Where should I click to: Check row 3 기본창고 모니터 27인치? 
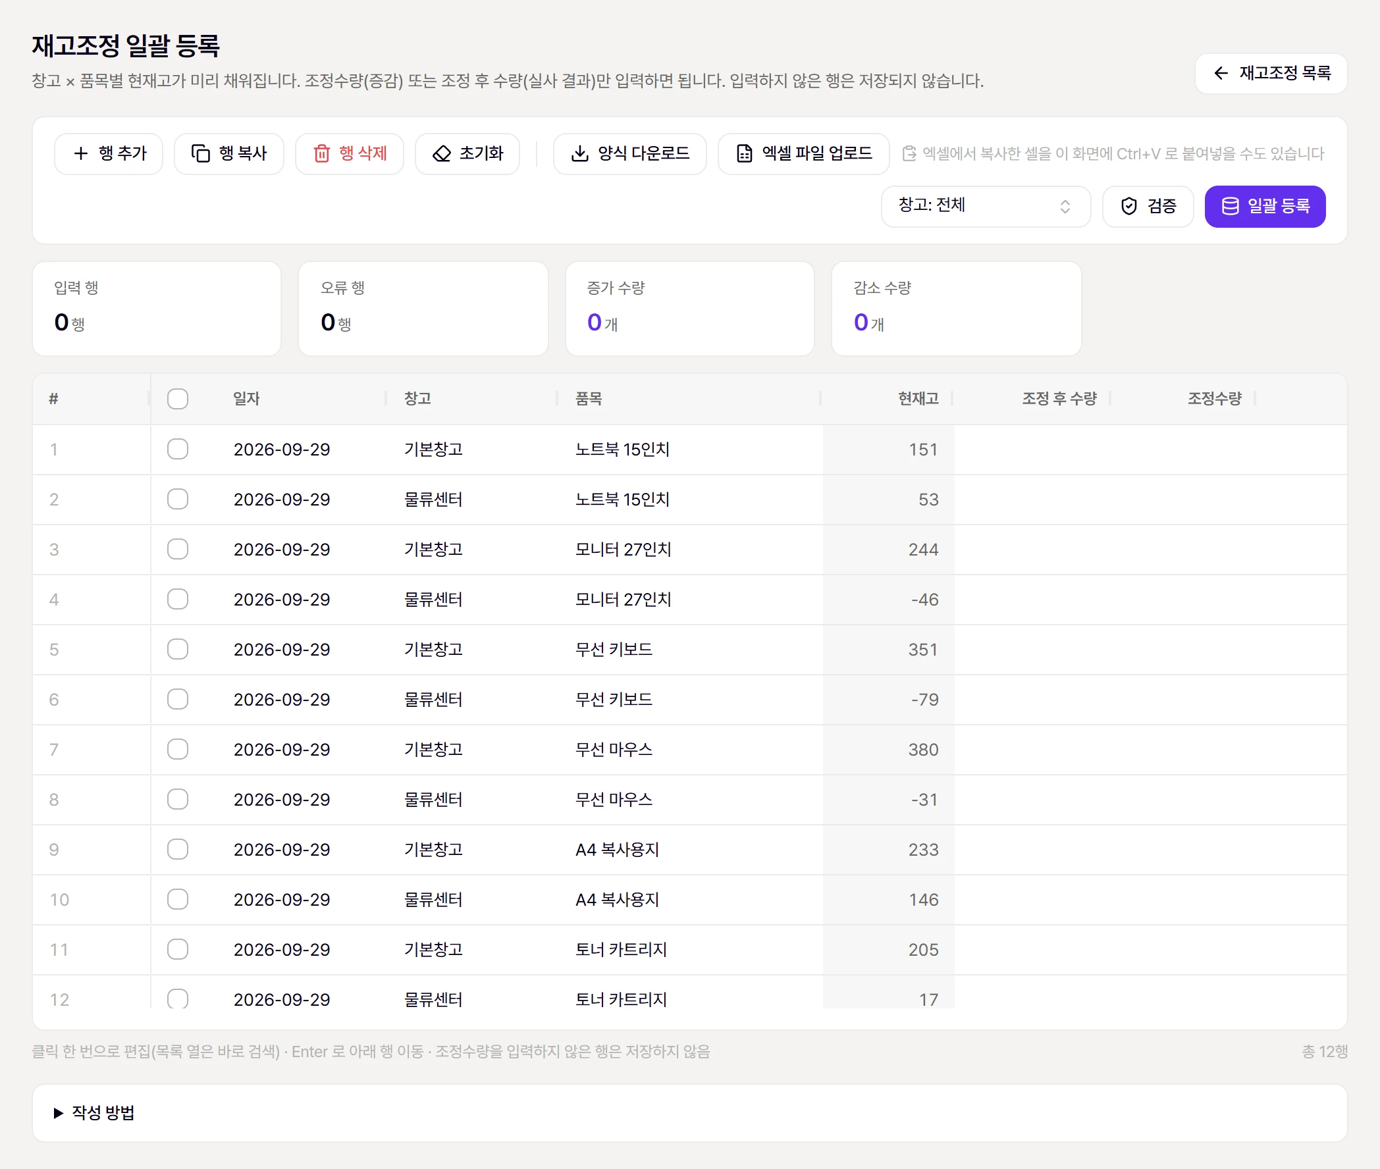click(x=178, y=550)
